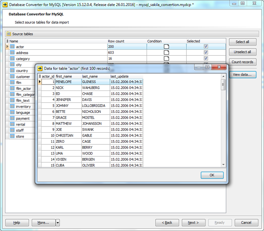Click the application icon in the main title bar
Viewport: 264px width, 231px height.
click(5, 5)
